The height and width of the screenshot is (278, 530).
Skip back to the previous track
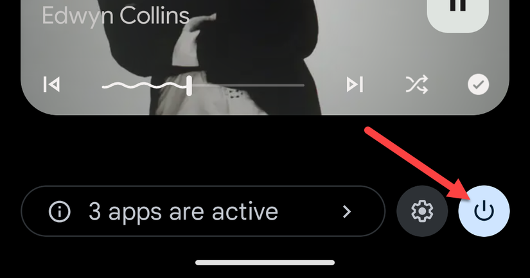click(x=51, y=85)
